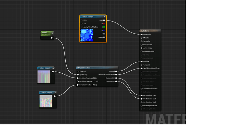Collapse the upper Texture Object node arrow
Viewport: 236px width, 133px height.
(53, 68)
